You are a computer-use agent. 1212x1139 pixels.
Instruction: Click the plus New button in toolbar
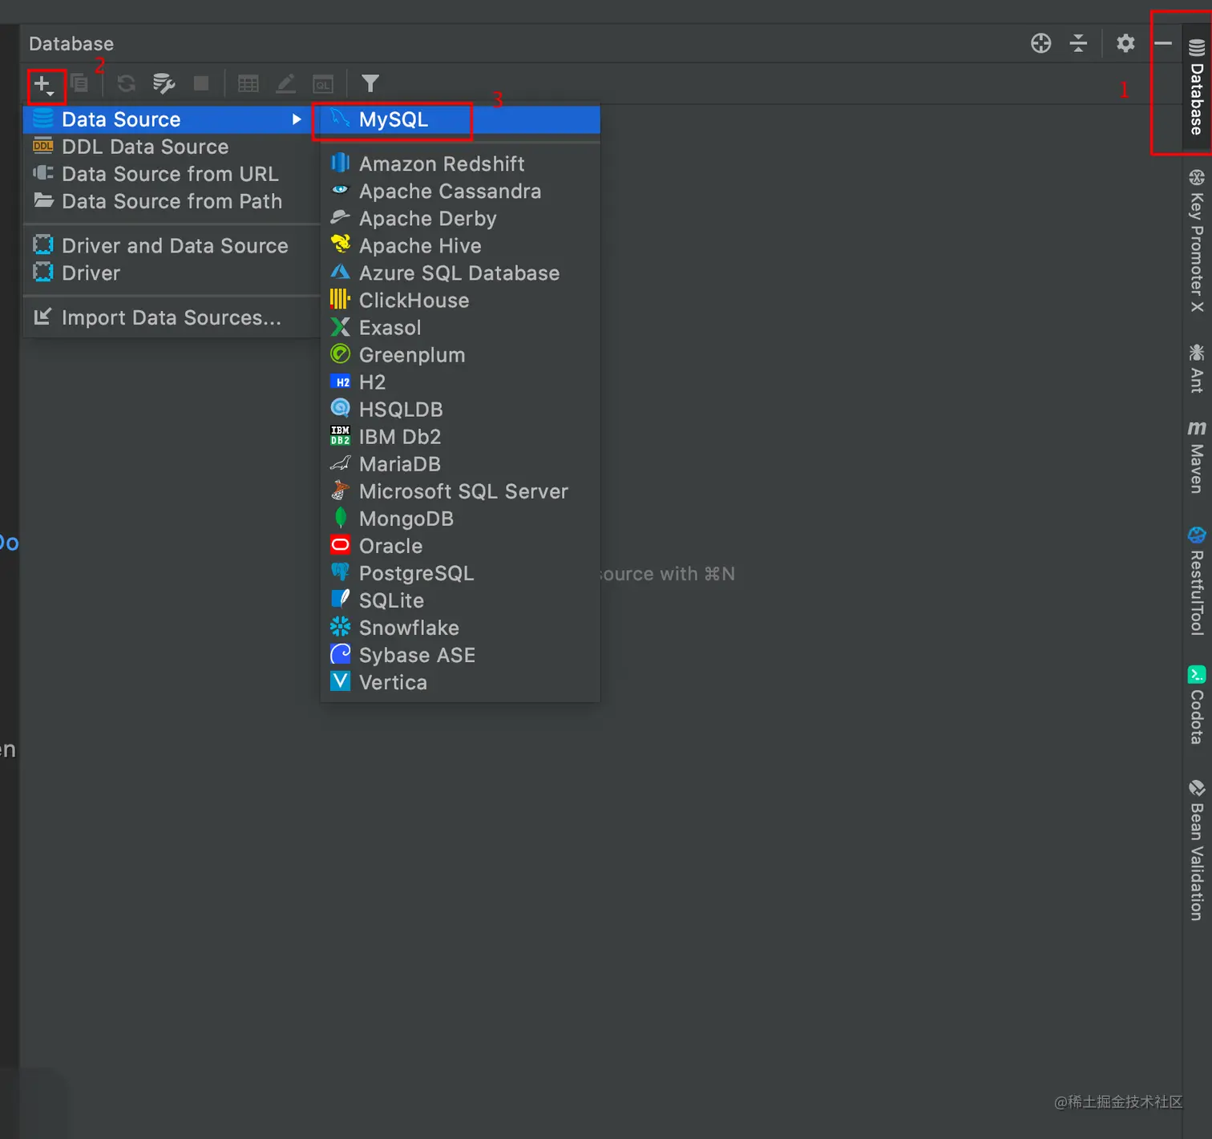click(x=44, y=84)
